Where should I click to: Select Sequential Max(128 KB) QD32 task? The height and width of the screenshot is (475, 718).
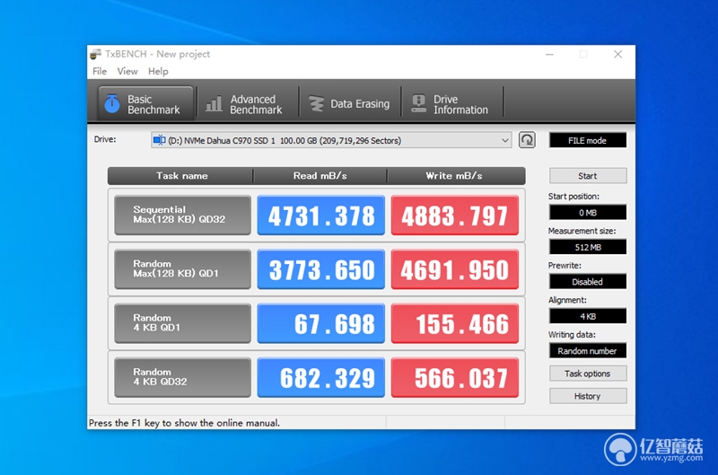coord(183,215)
